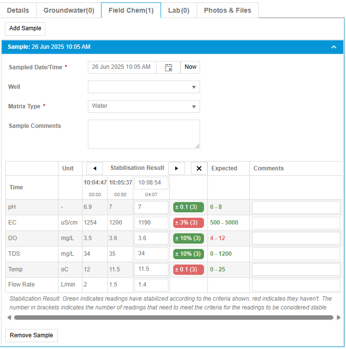The image size is (346, 349).
Task: Edit the TDS reading field showing 34
Action: point(151,254)
